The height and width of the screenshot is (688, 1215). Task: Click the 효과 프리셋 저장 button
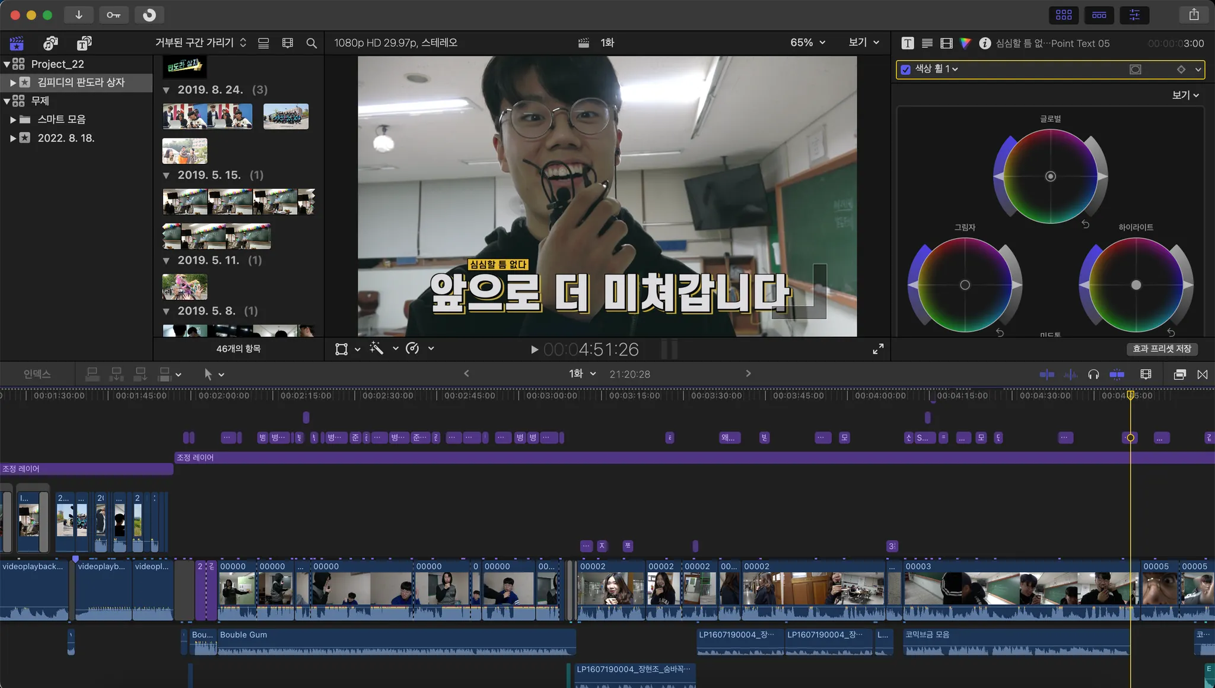tap(1162, 349)
